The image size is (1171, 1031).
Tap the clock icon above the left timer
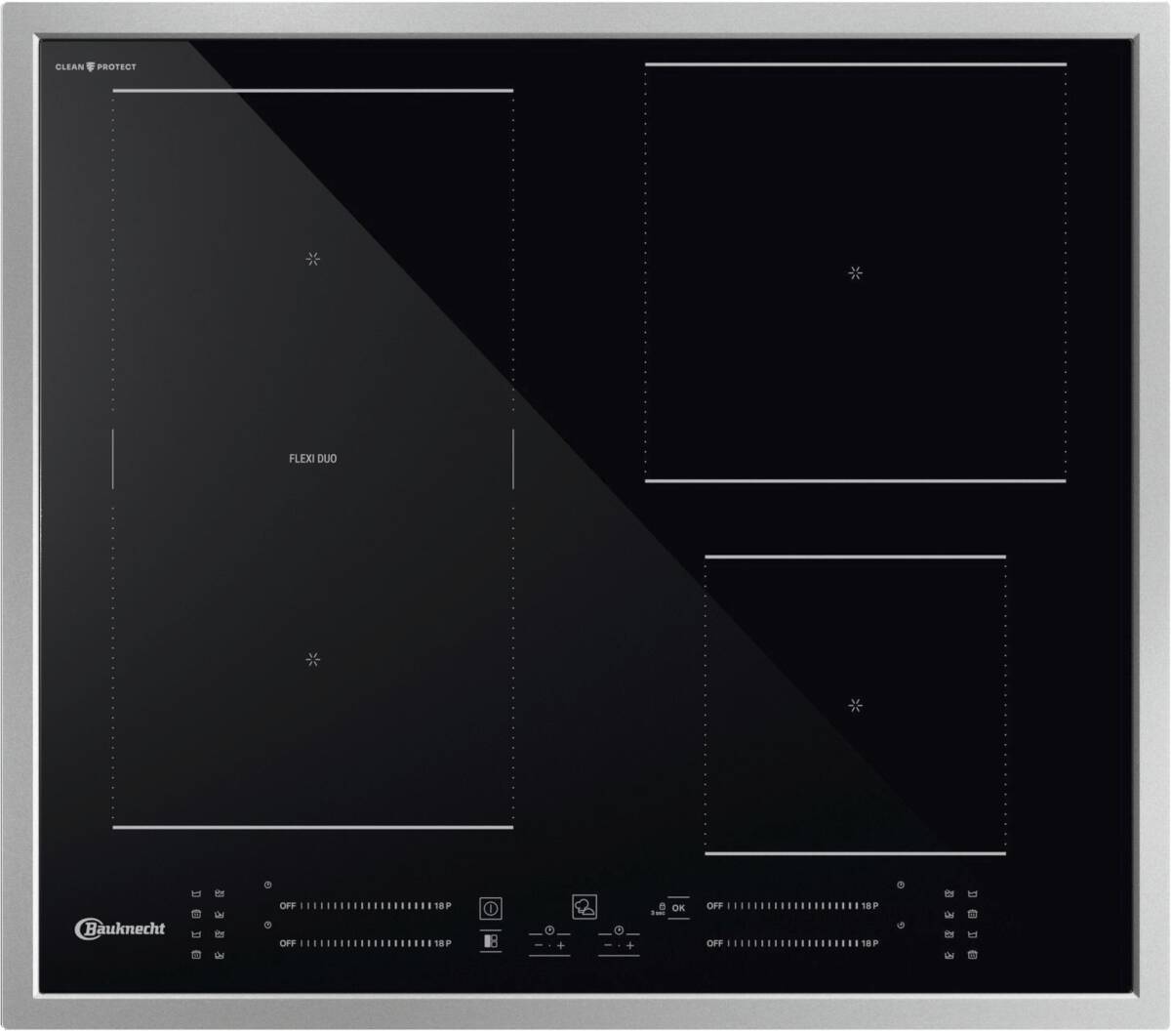(549, 930)
